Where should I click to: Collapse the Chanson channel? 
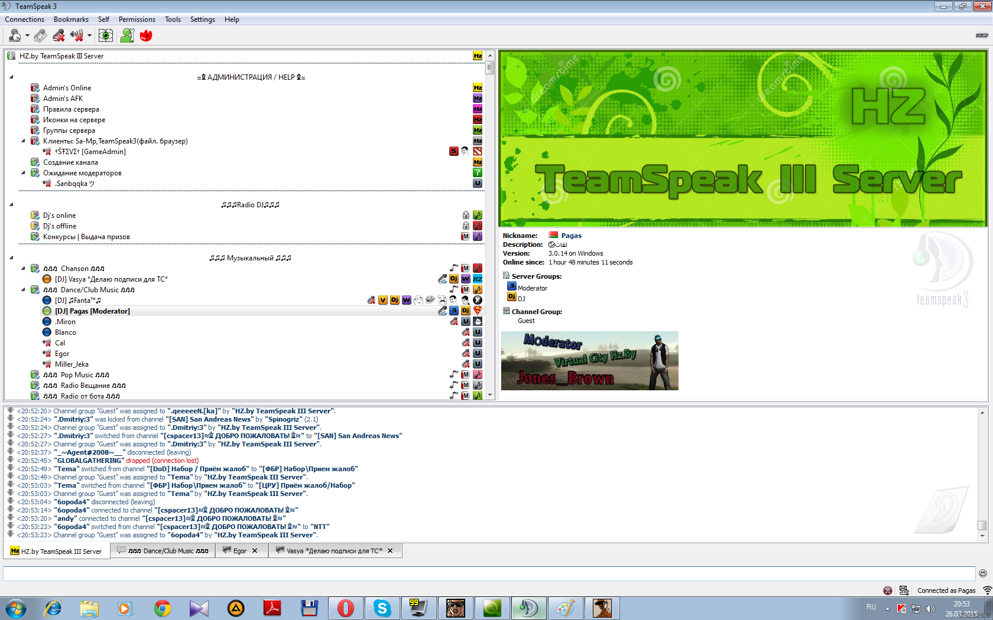[x=23, y=269]
